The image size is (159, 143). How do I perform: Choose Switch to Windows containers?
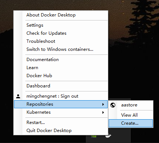[61, 49]
